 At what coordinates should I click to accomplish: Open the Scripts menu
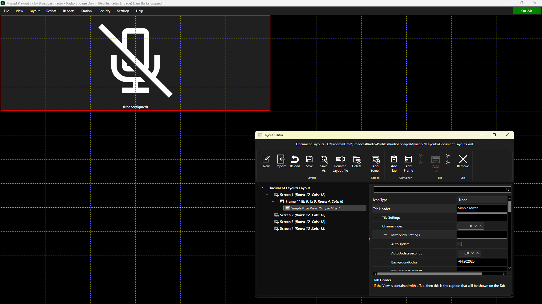point(51,11)
